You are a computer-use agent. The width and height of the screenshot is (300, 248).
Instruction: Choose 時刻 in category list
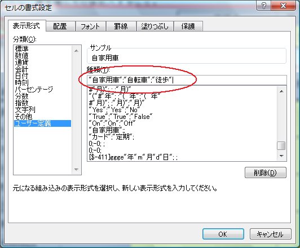coord(42,83)
